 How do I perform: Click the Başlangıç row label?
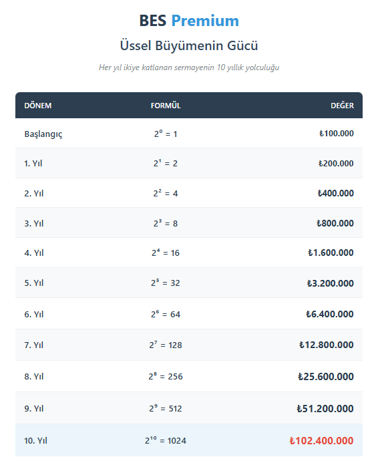pyautogui.click(x=43, y=134)
